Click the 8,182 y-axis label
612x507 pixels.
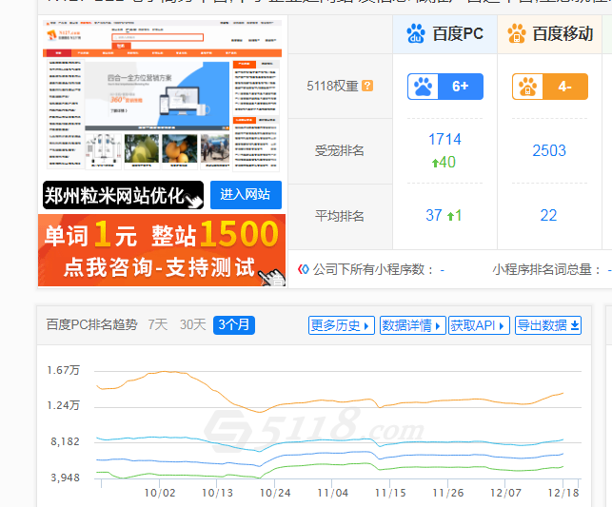[x=65, y=441]
